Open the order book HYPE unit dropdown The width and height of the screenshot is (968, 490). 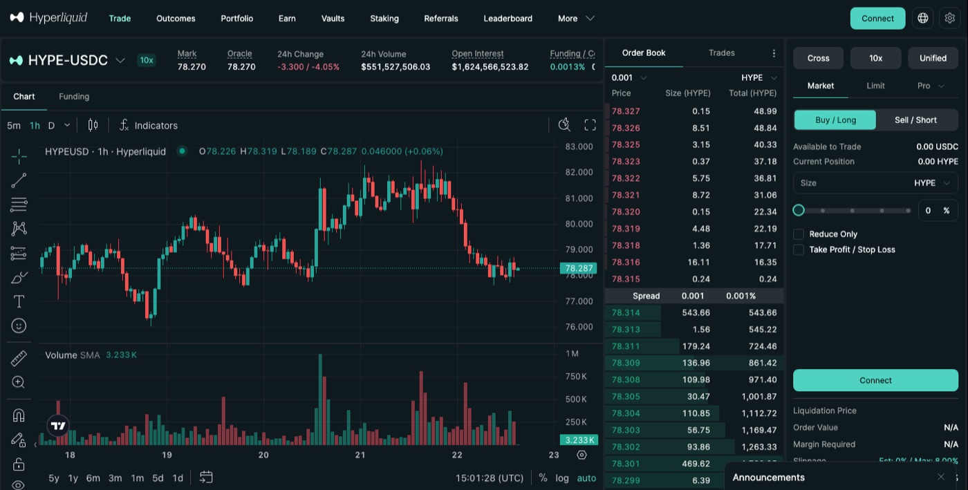pyautogui.click(x=759, y=77)
